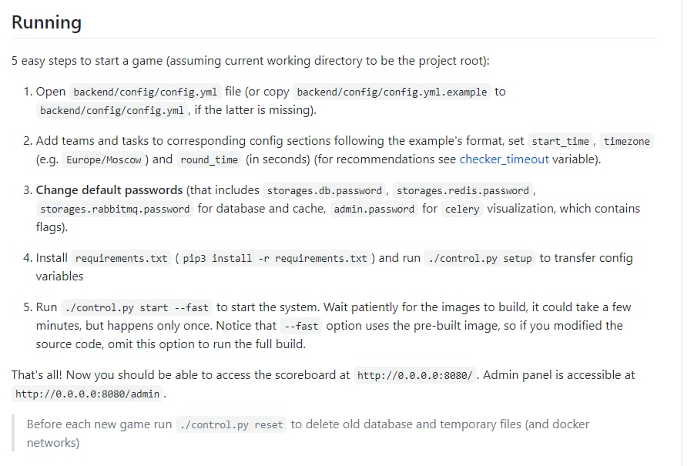The width and height of the screenshot is (694, 466).
Task: Click the config.yml.example code path
Action: [392, 92]
